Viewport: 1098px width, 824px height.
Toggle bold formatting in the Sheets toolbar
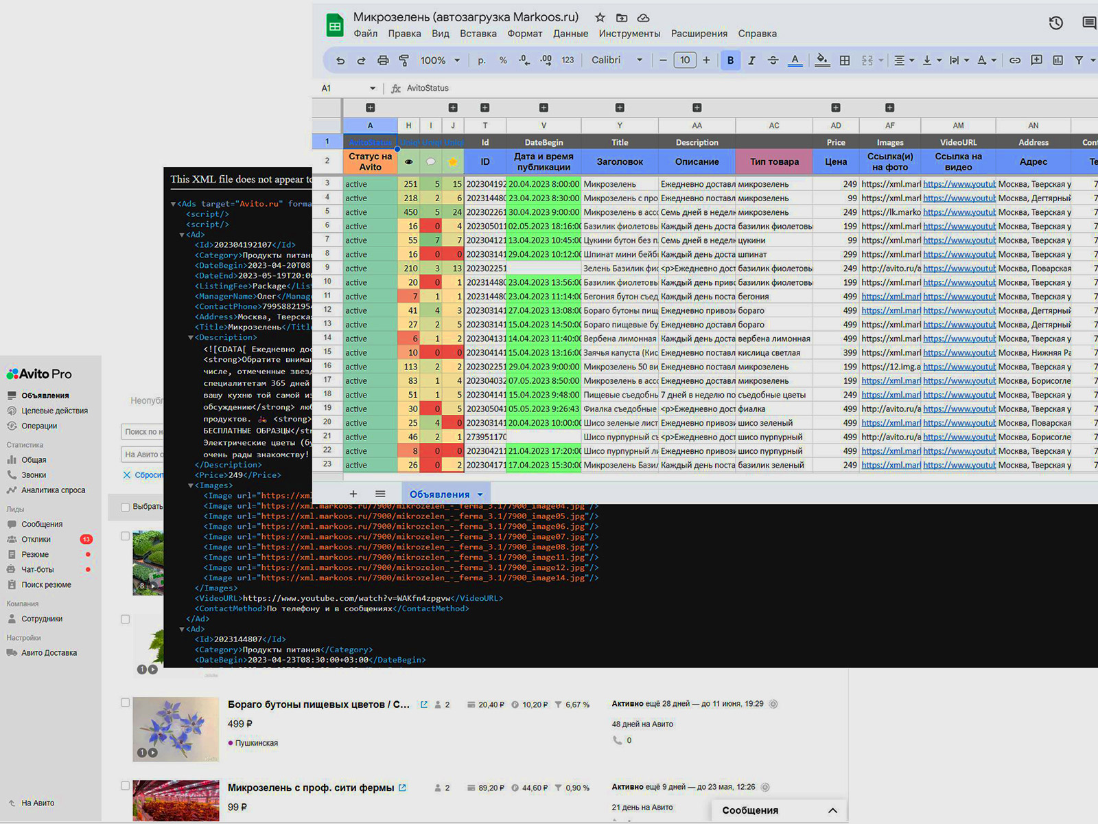click(730, 60)
